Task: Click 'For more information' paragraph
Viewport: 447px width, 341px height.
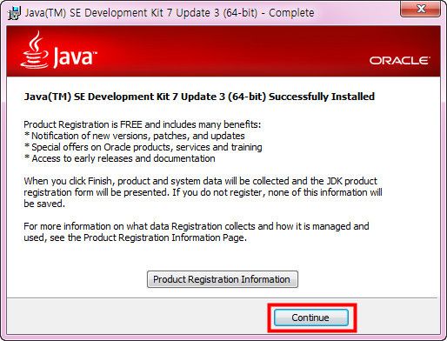Action: [197, 232]
